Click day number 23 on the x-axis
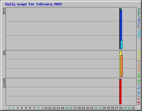The width and height of the screenshot is (142, 111). coord(100,108)
